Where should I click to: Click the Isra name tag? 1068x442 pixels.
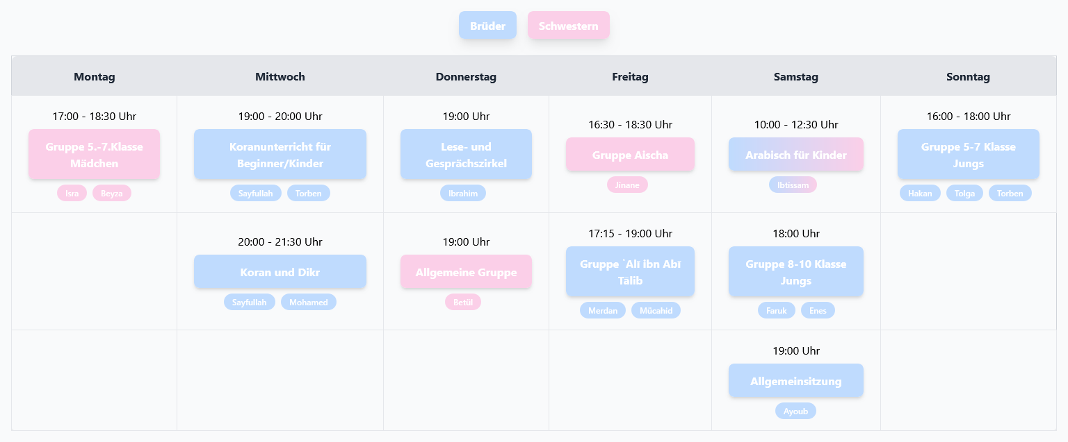click(x=72, y=194)
